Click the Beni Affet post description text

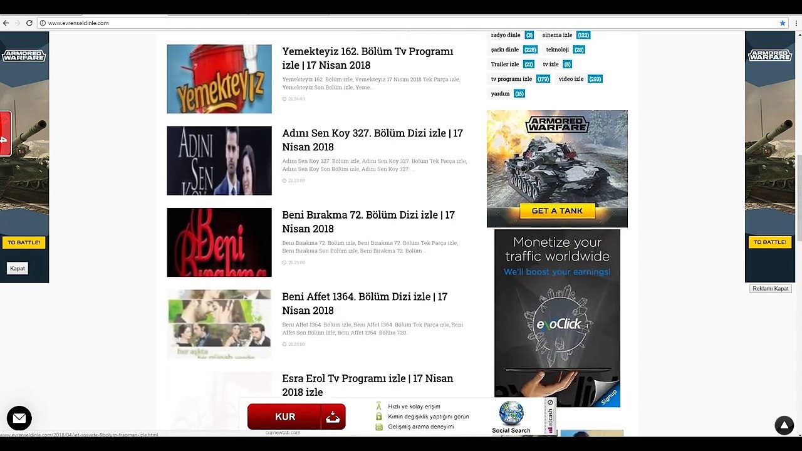click(x=373, y=329)
